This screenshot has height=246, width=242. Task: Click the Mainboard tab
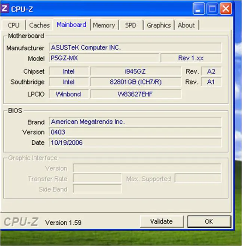pos(71,25)
